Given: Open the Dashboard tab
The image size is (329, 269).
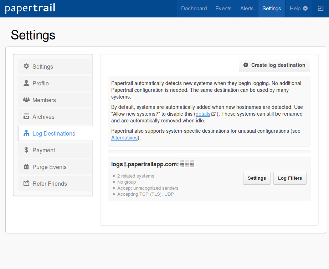Looking at the screenshot, I should click(x=194, y=9).
